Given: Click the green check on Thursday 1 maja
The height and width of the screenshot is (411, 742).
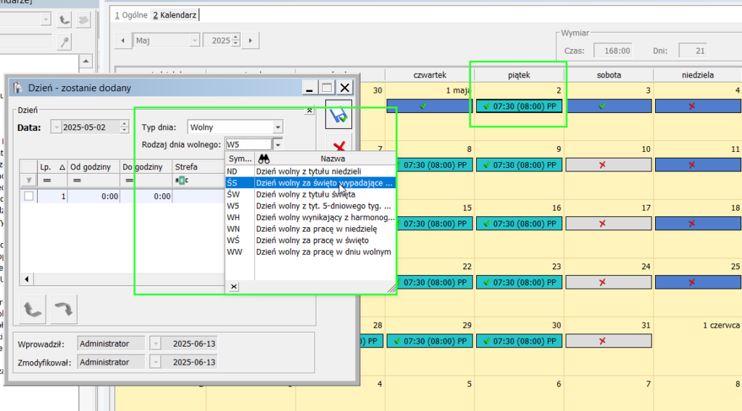Looking at the screenshot, I should [x=423, y=106].
